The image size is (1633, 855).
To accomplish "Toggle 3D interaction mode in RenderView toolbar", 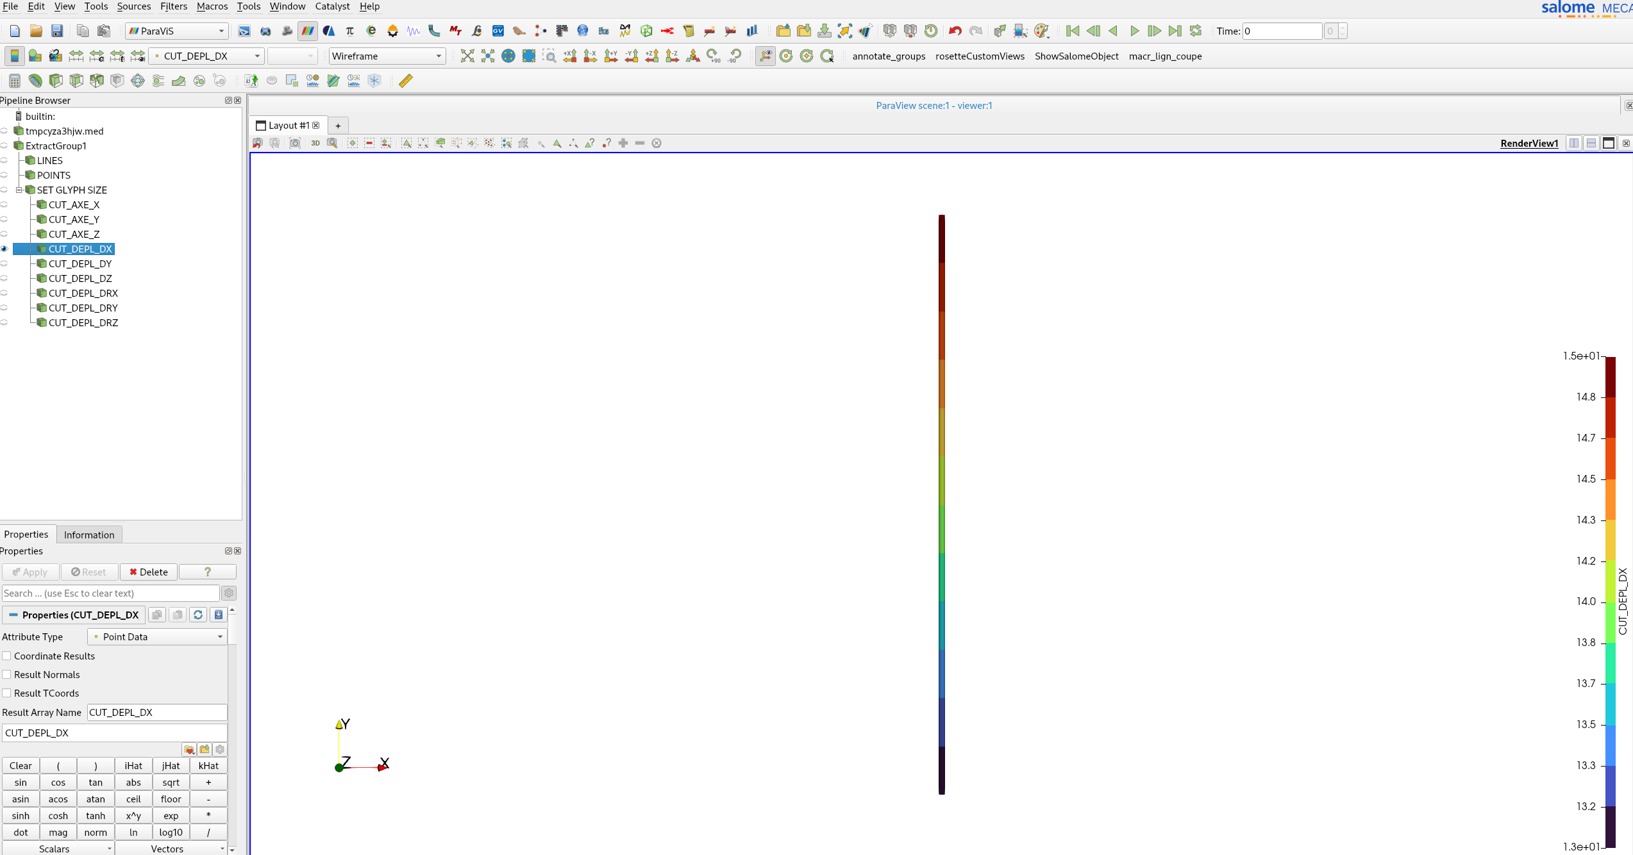I will pyautogui.click(x=315, y=143).
